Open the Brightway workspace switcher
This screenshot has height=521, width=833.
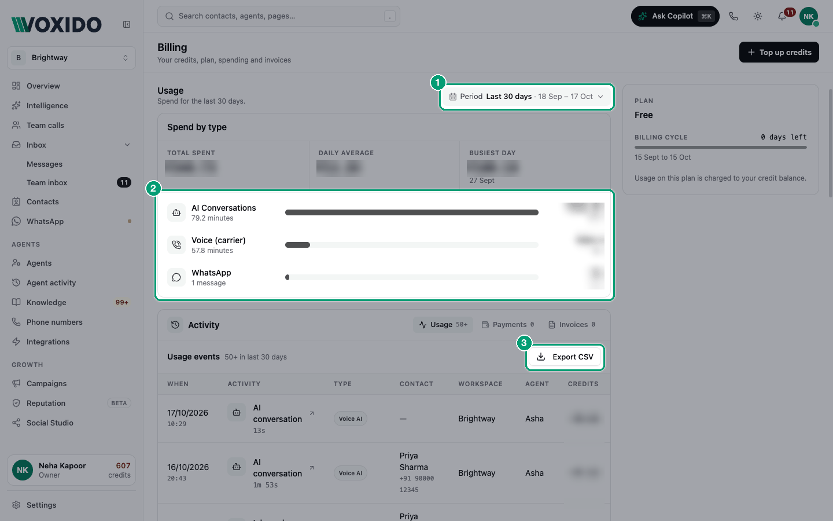click(x=72, y=58)
